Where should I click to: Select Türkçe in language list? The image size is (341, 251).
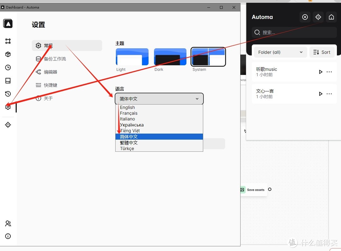point(159,149)
